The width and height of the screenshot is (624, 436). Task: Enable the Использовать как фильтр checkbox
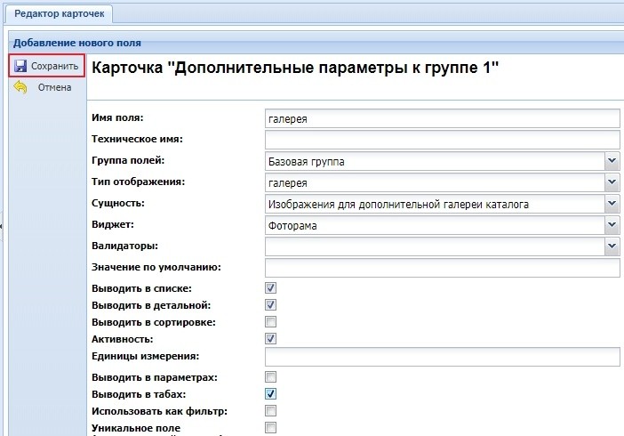coord(271,410)
